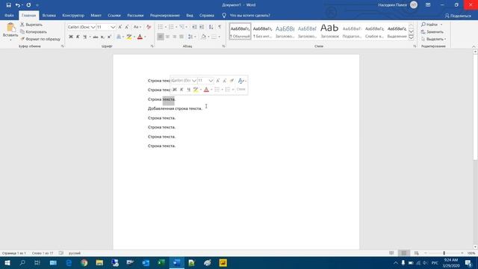
Task: Apply yellow highlight color in the ribbon
Action: tap(129, 37)
